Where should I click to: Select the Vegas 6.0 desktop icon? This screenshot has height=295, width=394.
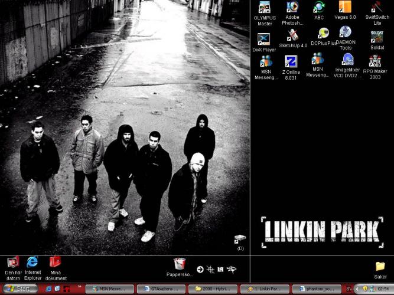pyautogui.click(x=345, y=8)
